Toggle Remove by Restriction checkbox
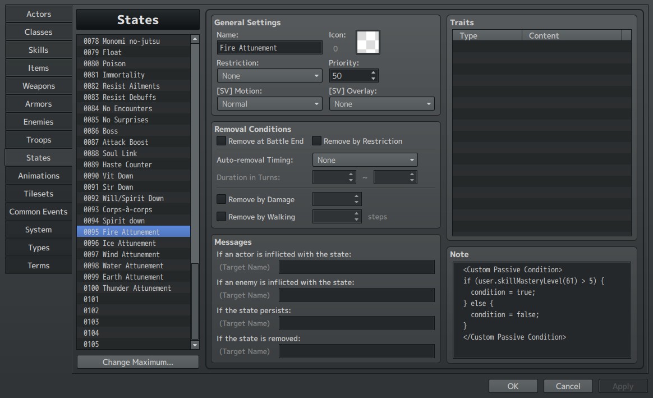 (x=316, y=141)
